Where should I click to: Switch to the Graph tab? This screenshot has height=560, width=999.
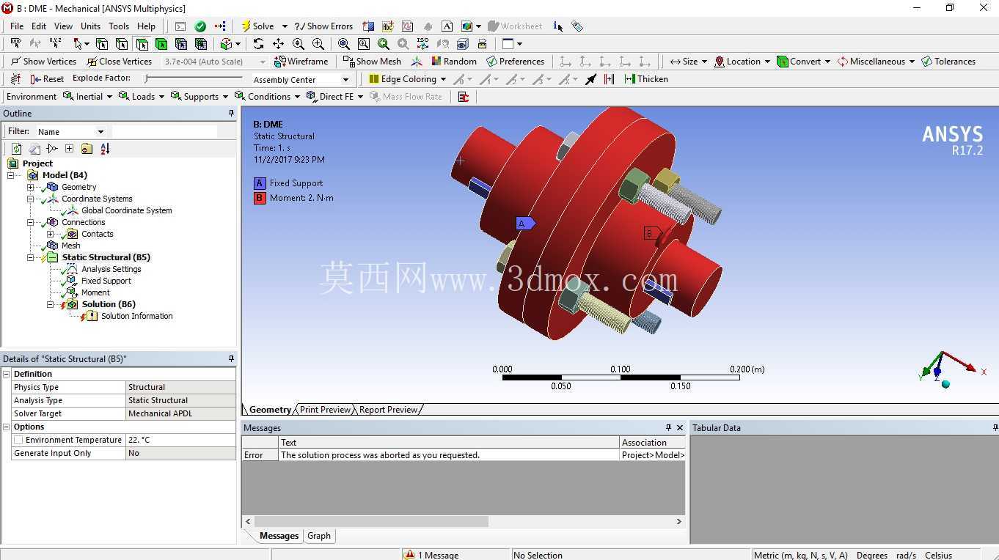click(x=319, y=536)
